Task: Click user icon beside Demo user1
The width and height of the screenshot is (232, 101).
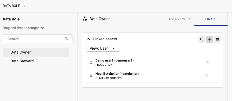Action: [91, 63]
